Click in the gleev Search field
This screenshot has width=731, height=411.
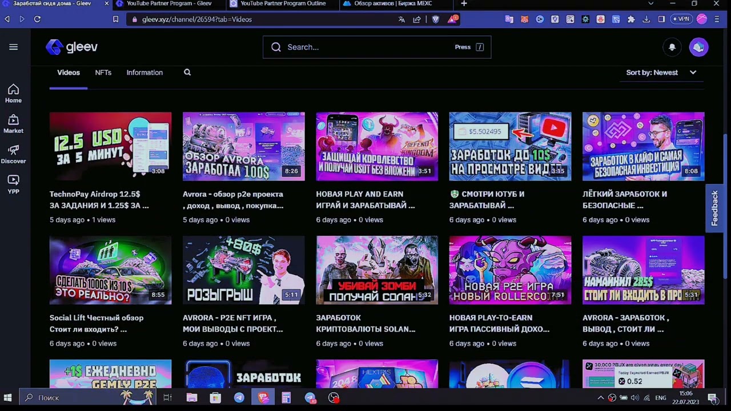[x=377, y=47]
